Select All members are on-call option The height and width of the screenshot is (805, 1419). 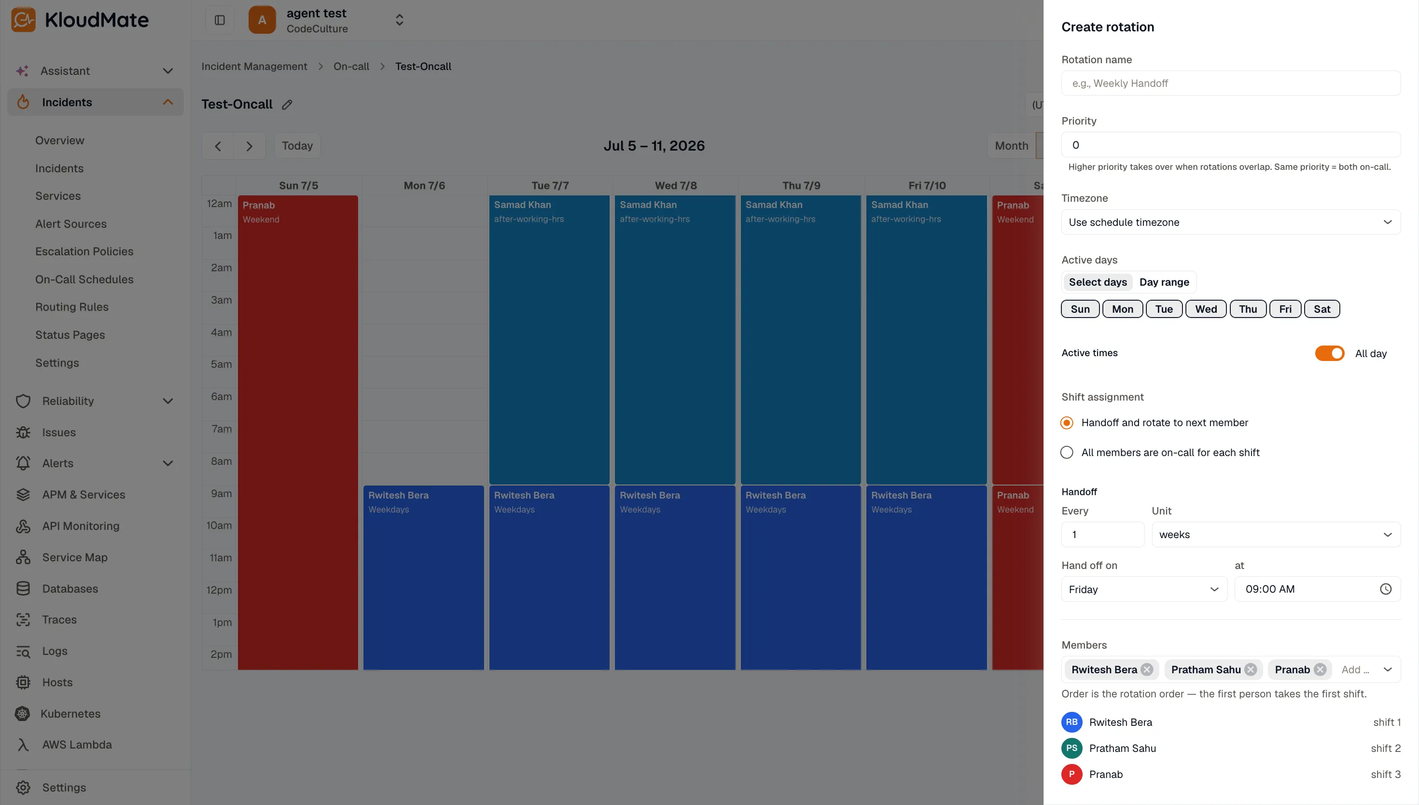1067,453
